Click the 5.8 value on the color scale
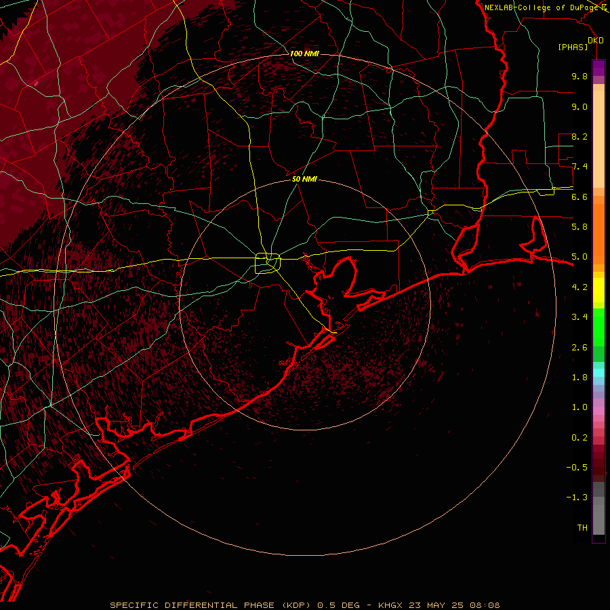The width and height of the screenshot is (610, 610). click(x=579, y=227)
